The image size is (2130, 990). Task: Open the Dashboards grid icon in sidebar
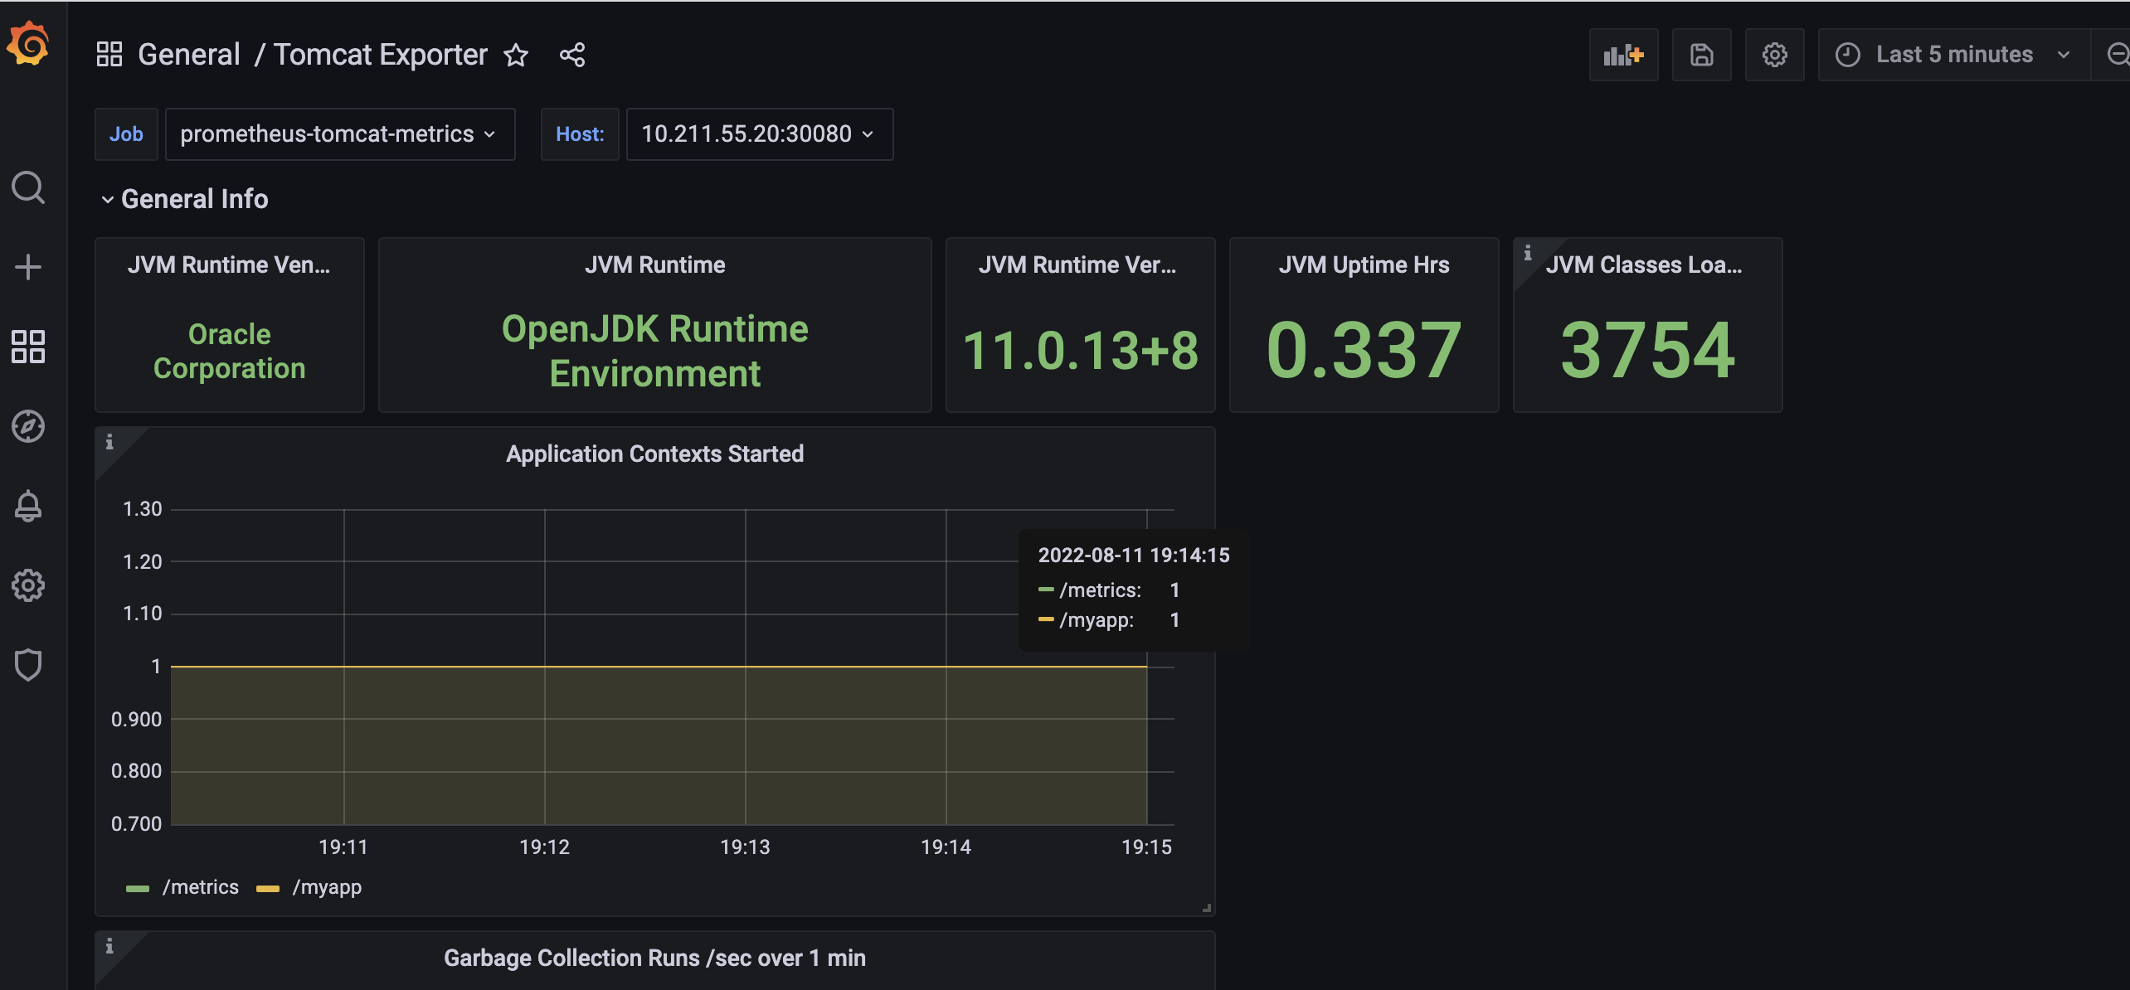pos(28,347)
